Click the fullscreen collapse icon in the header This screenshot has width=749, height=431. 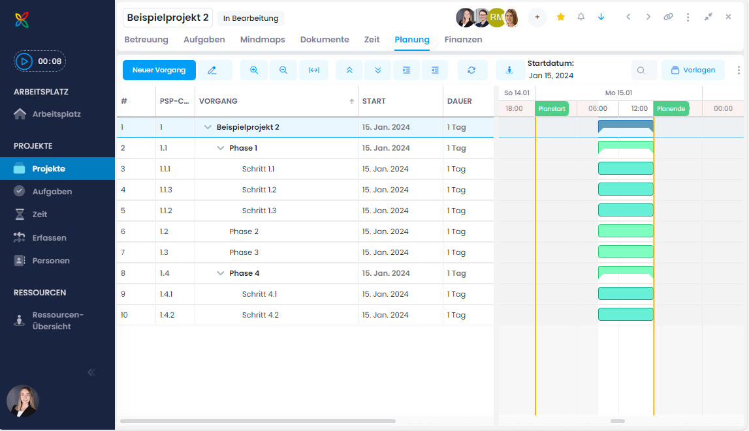(x=709, y=17)
